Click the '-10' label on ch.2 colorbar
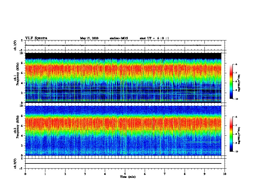This screenshot has width=253, height=195. 236,152
